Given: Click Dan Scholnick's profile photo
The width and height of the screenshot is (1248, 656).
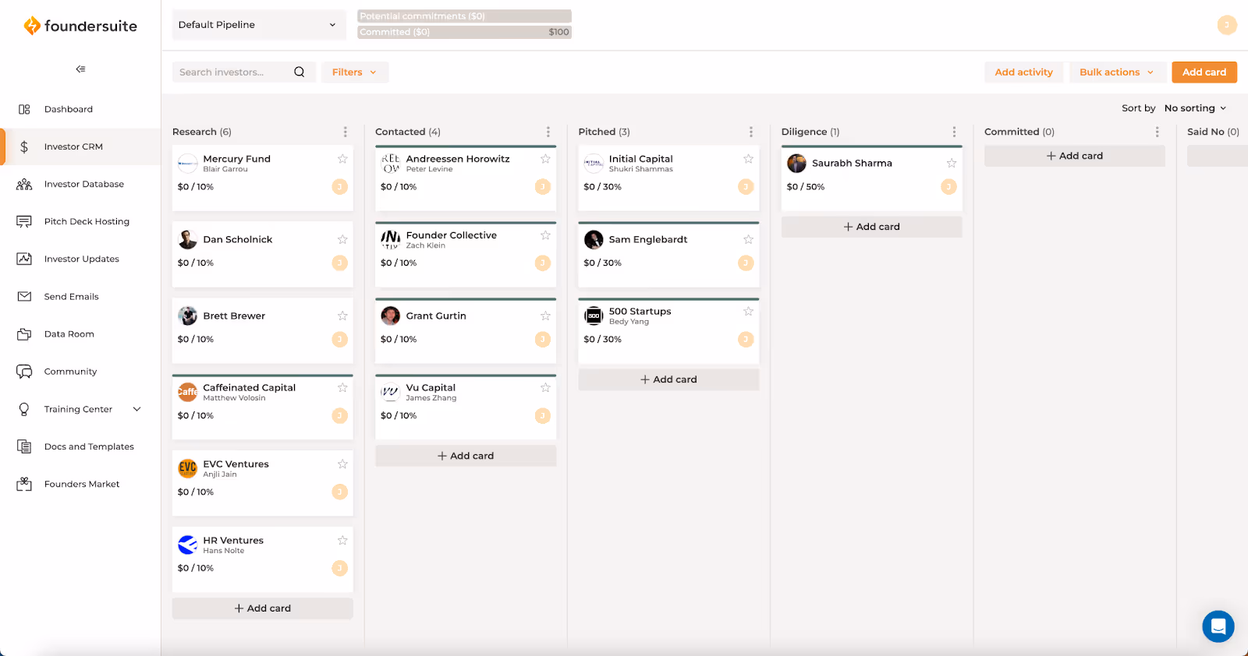Looking at the screenshot, I should (187, 239).
